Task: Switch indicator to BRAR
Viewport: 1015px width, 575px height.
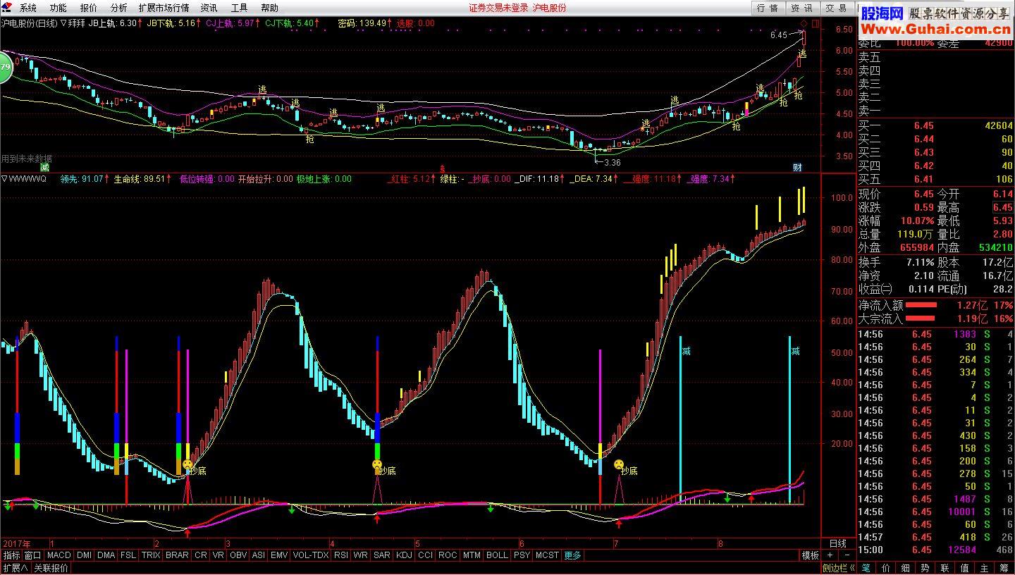Action: coord(177,555)
